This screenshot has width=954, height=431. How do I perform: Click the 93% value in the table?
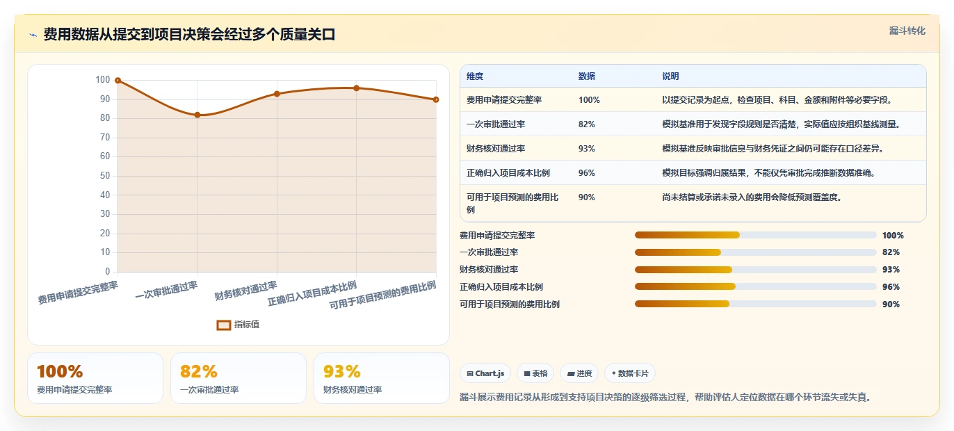587,149
